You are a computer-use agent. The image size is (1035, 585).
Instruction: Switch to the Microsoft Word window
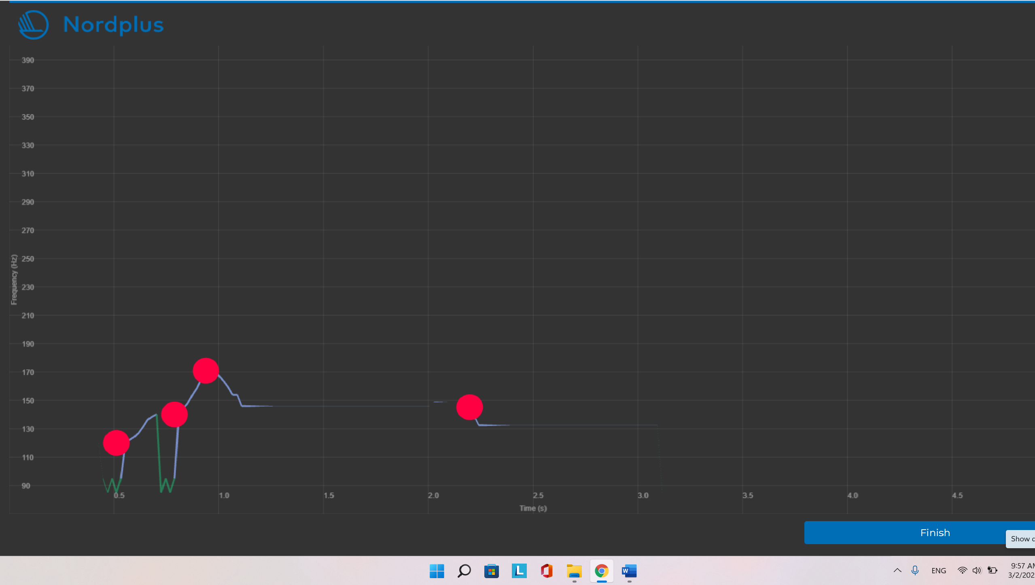tap(629, 571)
